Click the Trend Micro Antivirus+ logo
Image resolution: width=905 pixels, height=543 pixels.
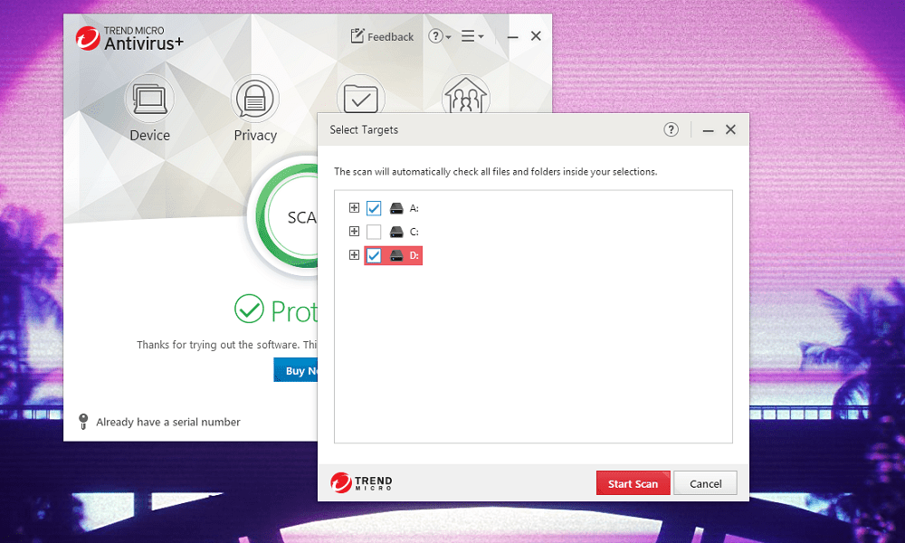[x=129, y=39]
